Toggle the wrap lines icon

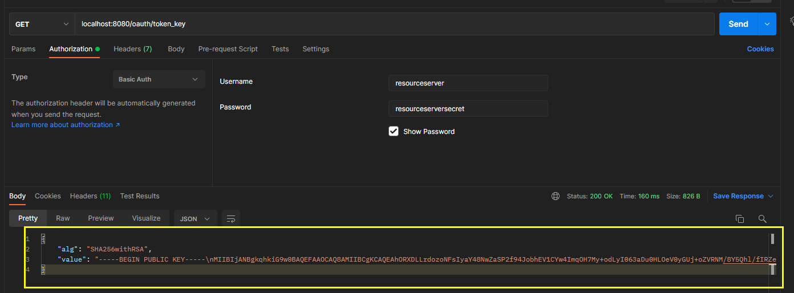(x=231, y=218)
